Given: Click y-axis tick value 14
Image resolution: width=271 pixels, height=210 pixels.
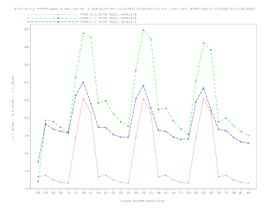Looking at the screenshot, I should pos(26,171).
